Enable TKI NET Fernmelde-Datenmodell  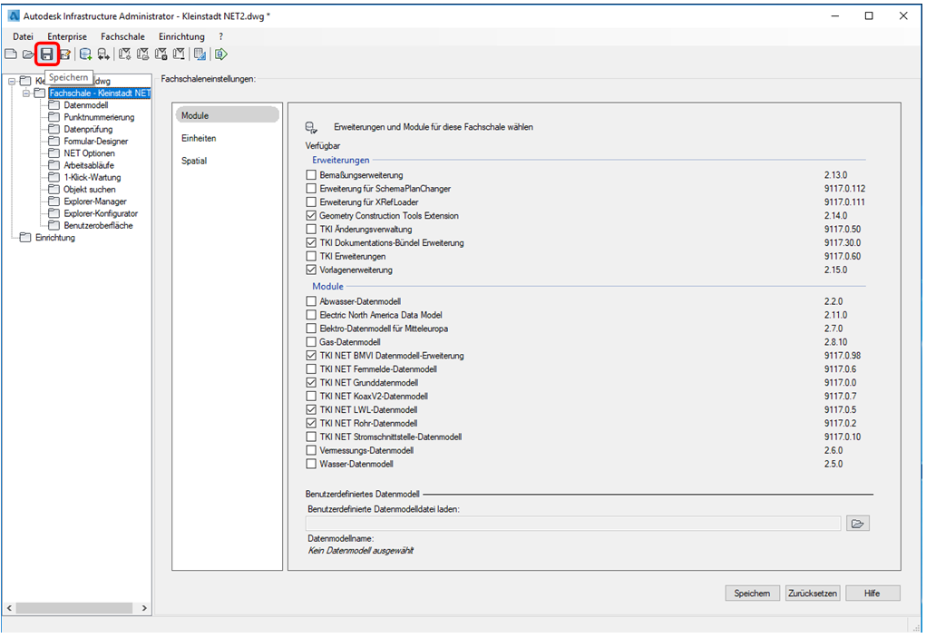[311, 369]
